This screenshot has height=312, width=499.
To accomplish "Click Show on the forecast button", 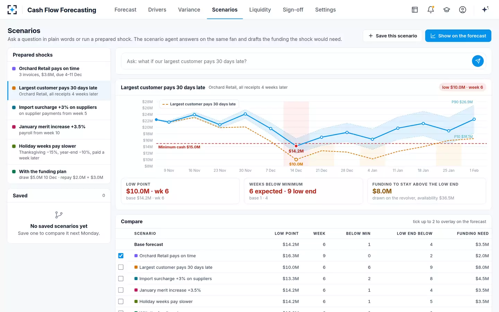I will pos(458,36).
